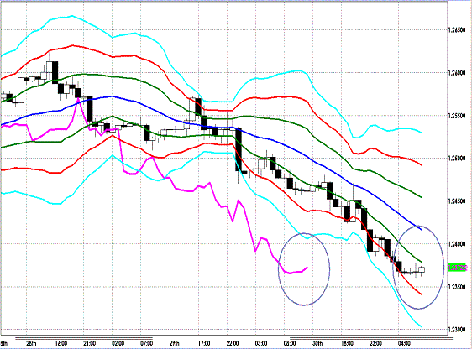
Task: Click the 1.26500 price axis label
Action: (457, 29)
